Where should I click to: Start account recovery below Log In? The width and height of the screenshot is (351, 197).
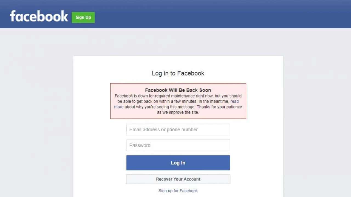pos(178,179)
